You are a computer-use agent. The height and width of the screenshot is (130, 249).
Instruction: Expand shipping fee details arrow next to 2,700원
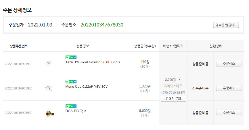tap(180, 79)
